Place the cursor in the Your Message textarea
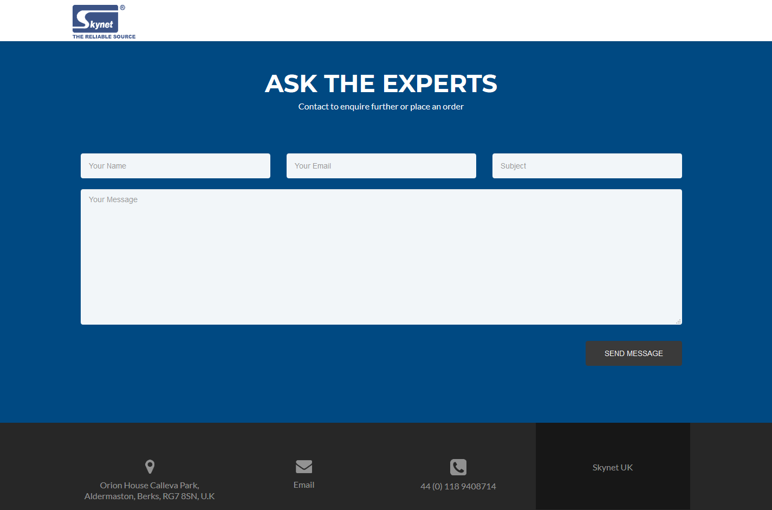The image size is (772, 510). pos(381,257)
